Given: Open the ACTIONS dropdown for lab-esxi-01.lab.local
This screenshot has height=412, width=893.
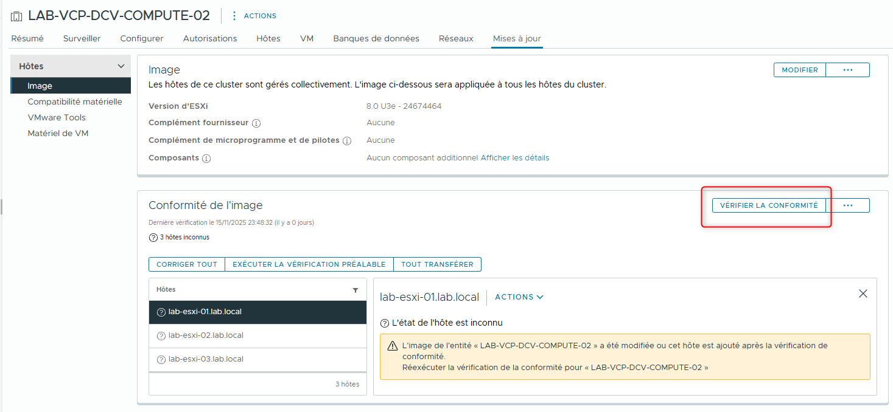Looking at the screenshot, I should (x=518, y=297).
